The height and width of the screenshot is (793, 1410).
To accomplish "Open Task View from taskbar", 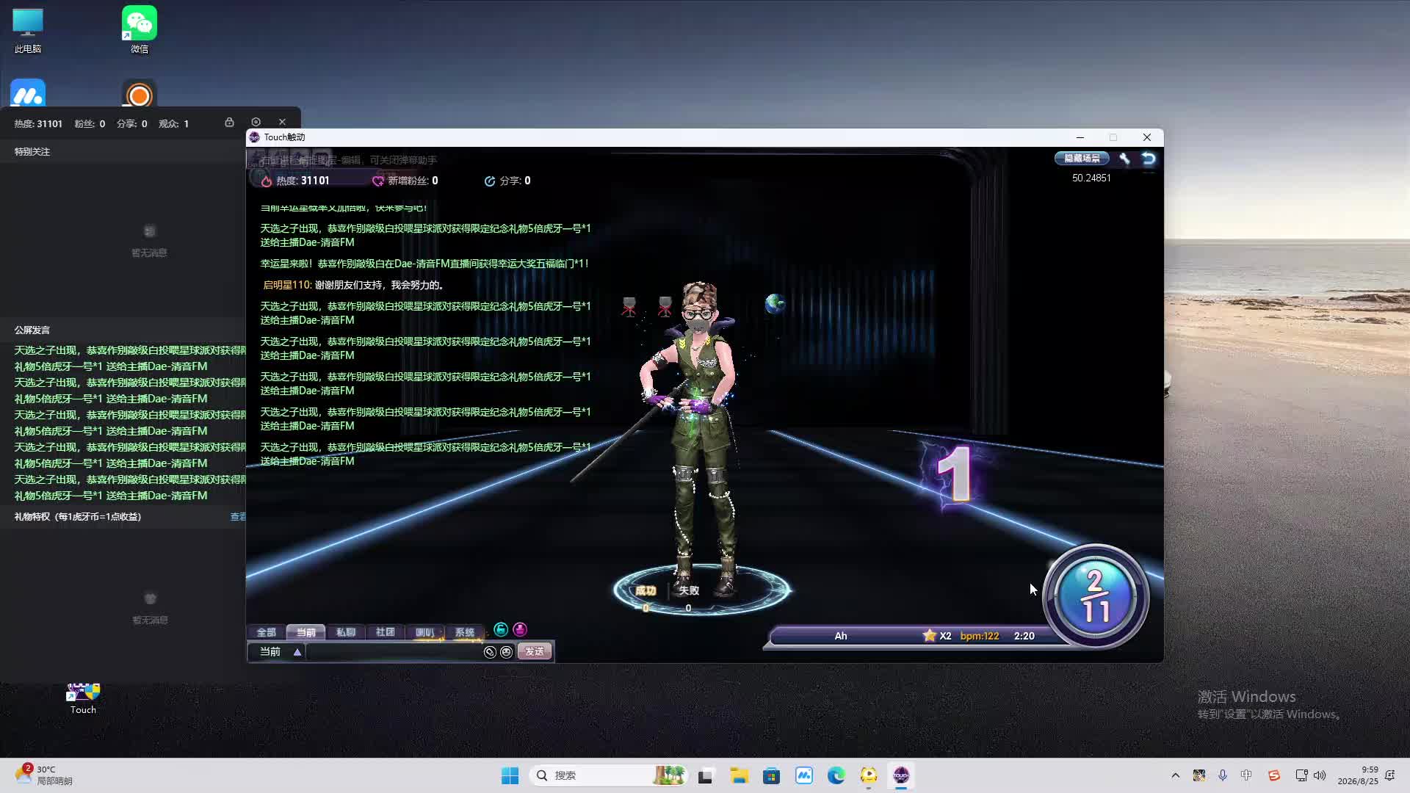I will tap(705, 775).
